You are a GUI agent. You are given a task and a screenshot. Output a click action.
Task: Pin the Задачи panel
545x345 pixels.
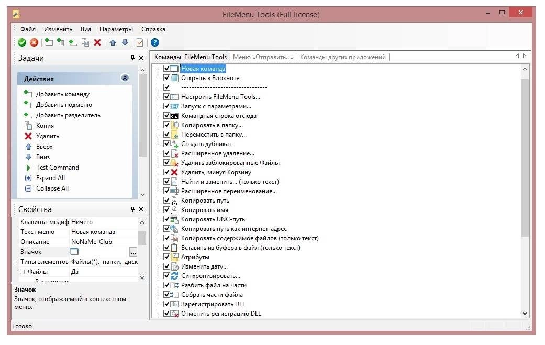tap(132, 58)
